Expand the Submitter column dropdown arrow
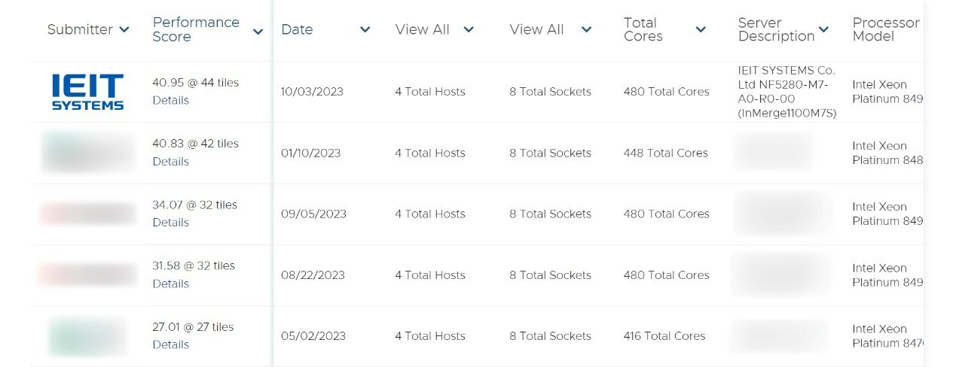 coord(124,29)
